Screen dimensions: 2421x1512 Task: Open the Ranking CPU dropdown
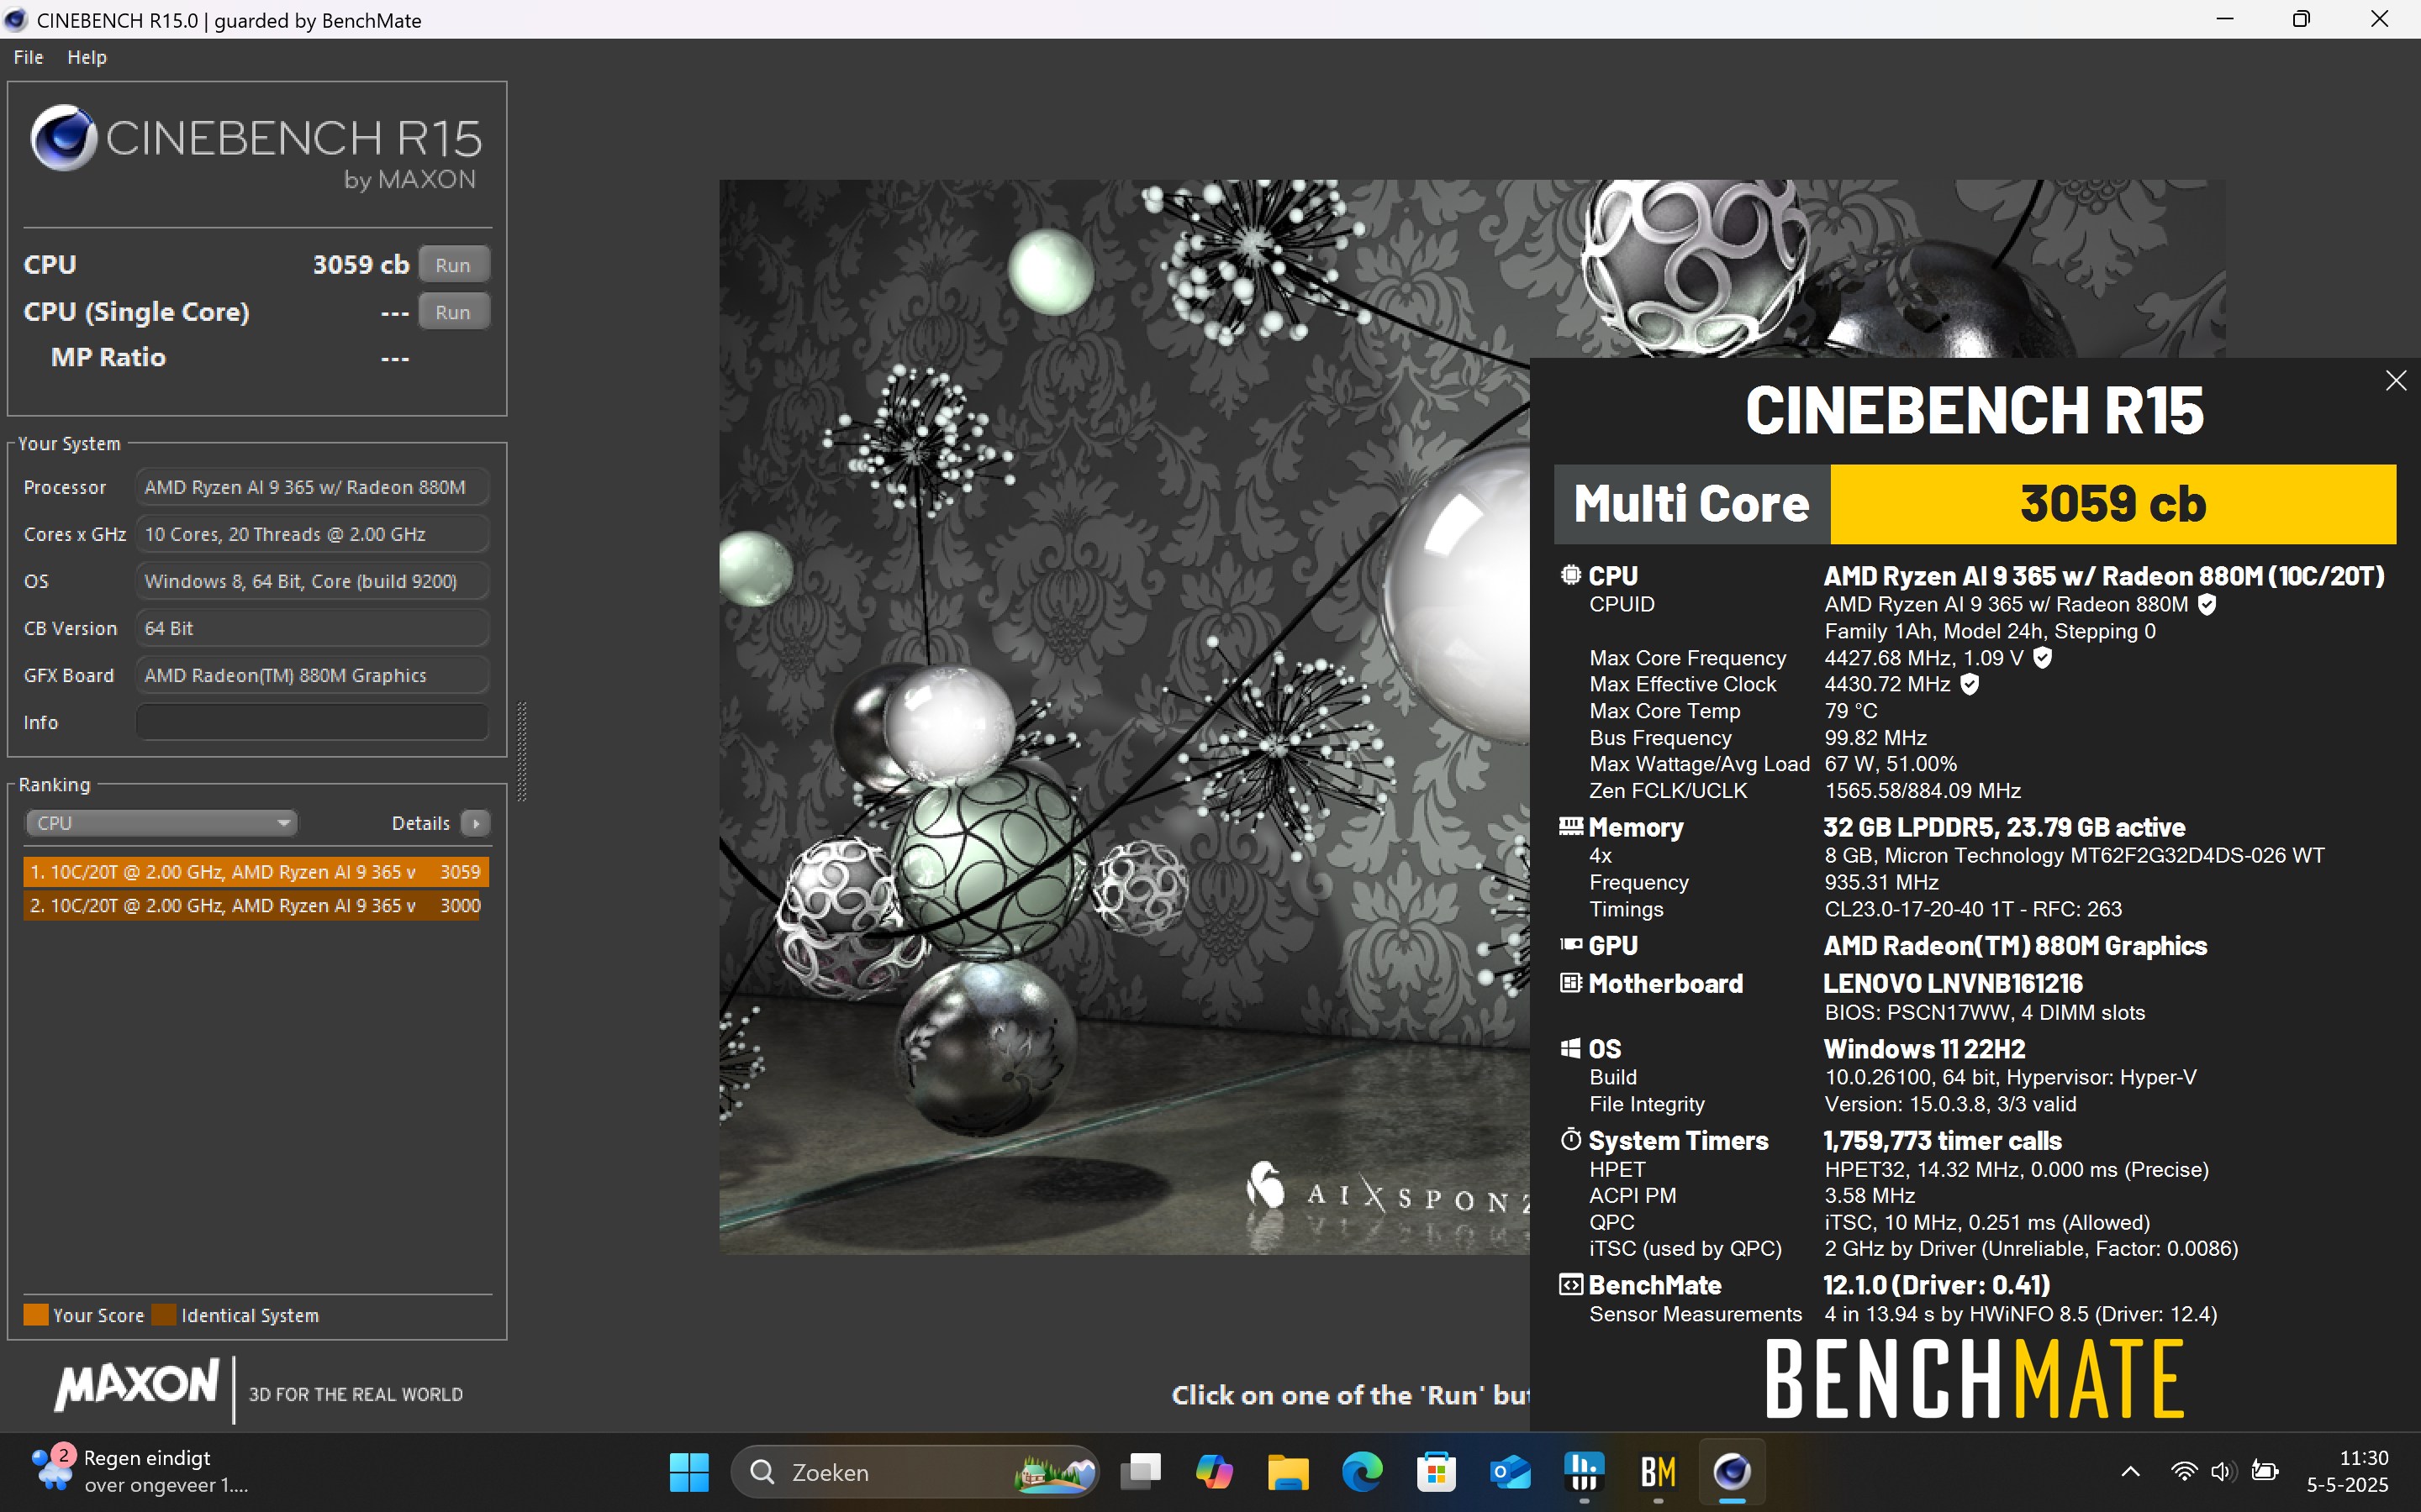(161, 823)
